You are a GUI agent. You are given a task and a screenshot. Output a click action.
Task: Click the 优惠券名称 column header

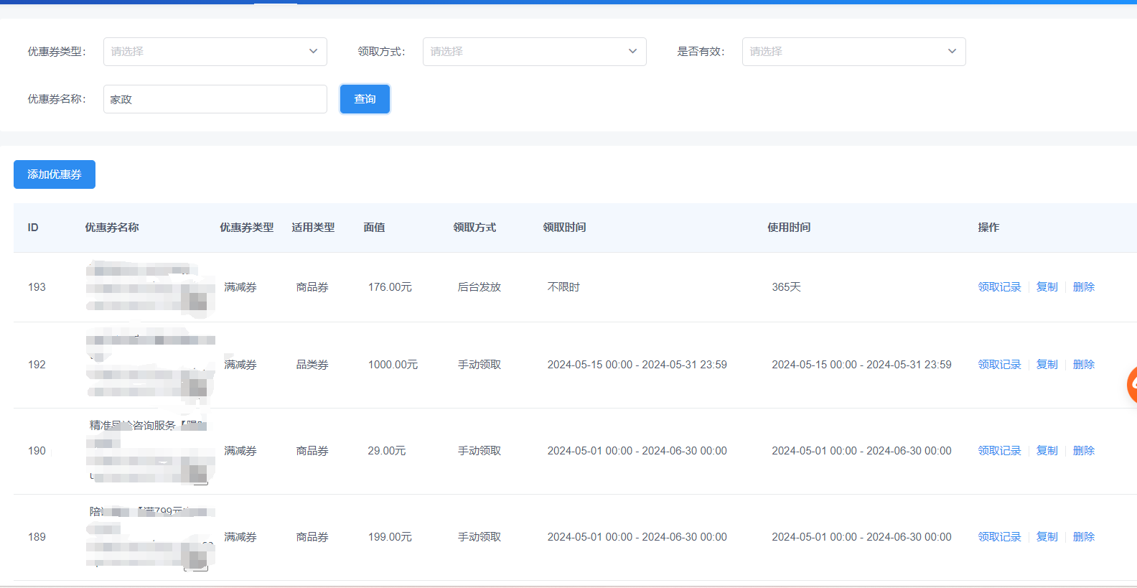coord(112,228)
